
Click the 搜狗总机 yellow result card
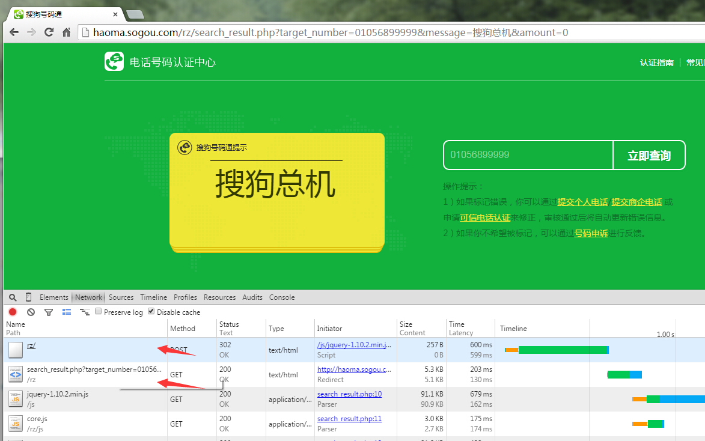(277, 192)
